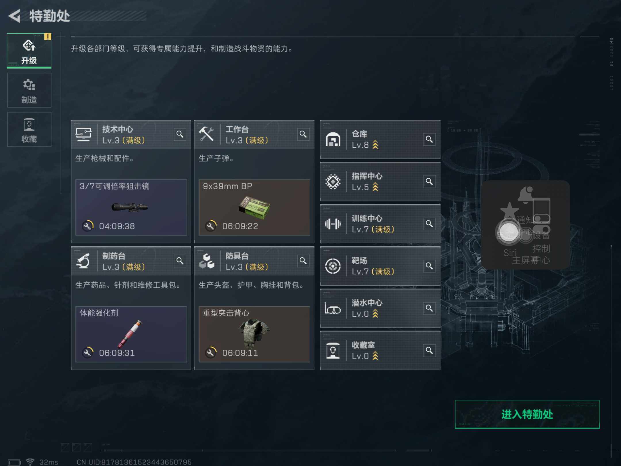Select the 重型突击背心 production slot
This screenshot has width=621, height=466.
click(254, 334)
